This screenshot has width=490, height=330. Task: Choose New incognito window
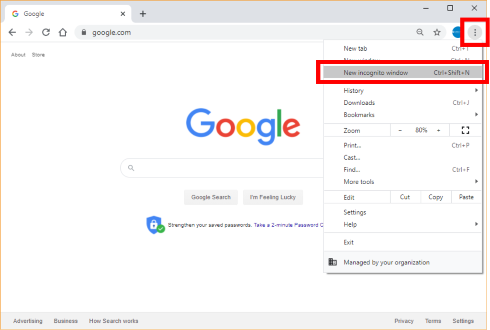tap(403, 72)
